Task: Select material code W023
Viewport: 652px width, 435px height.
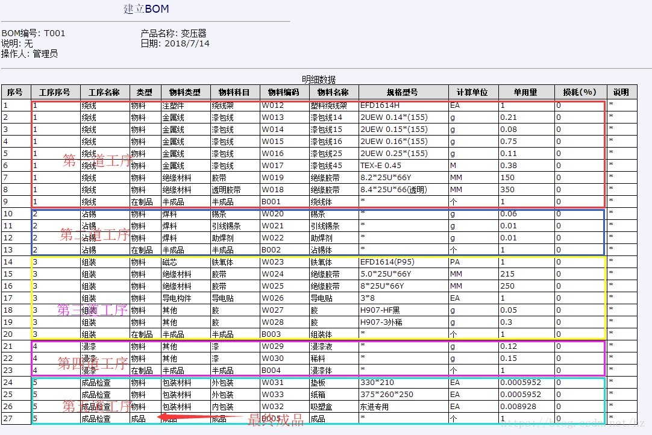Action: [273, 262]
